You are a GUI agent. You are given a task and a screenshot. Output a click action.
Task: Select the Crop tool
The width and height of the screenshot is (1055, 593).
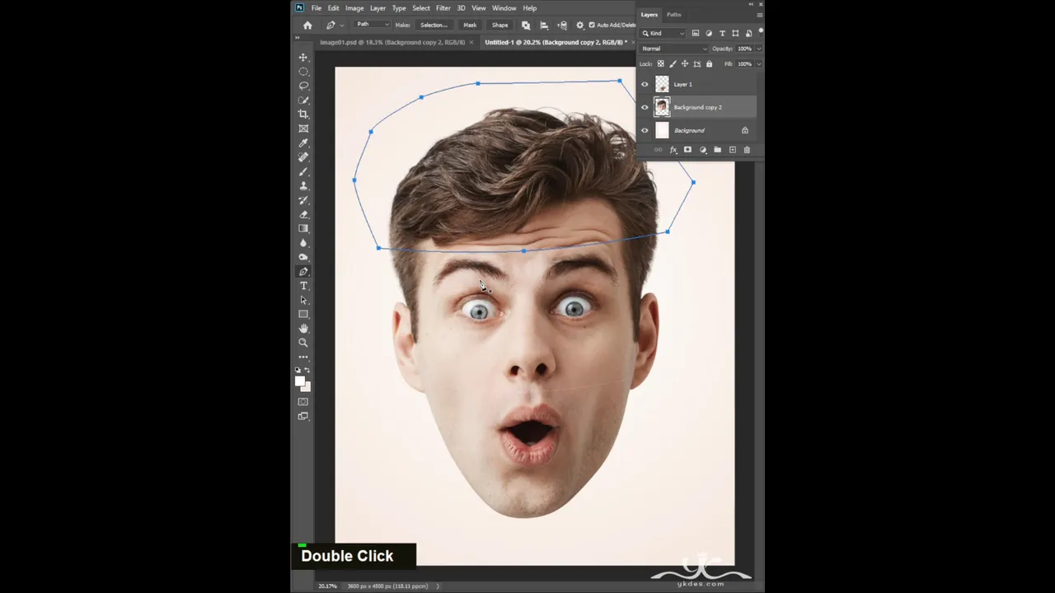[303, 114]
